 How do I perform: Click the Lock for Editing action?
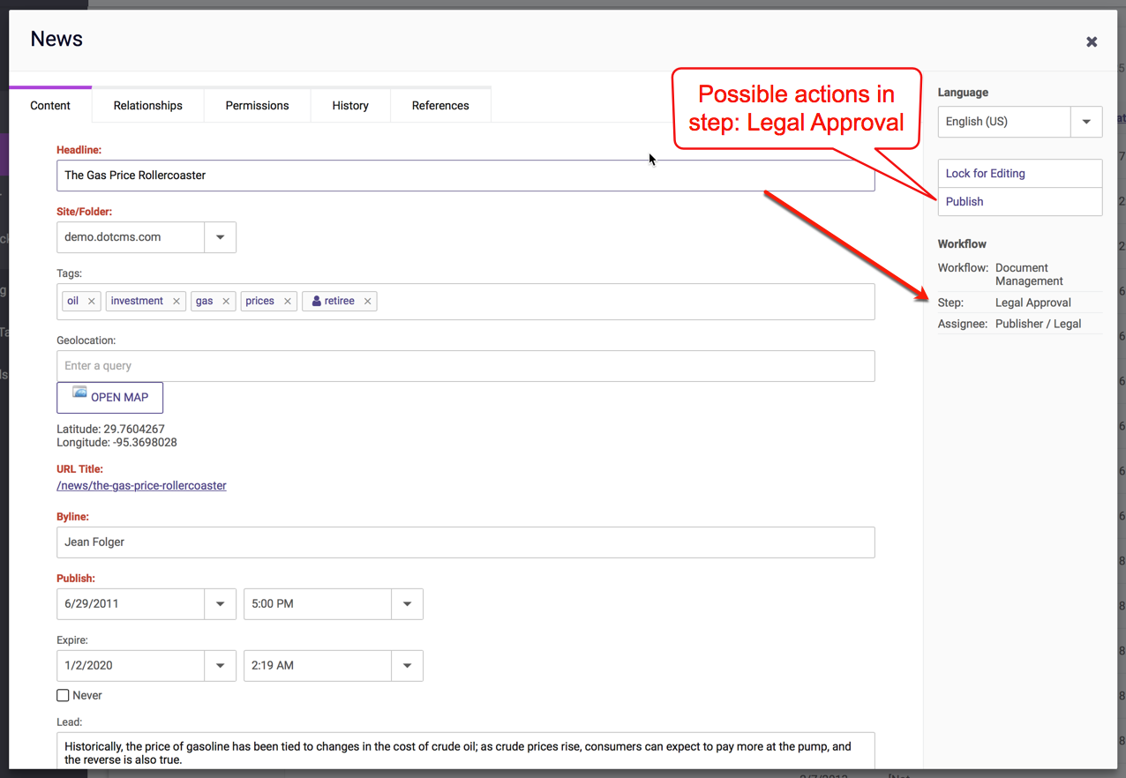point(986,174)
